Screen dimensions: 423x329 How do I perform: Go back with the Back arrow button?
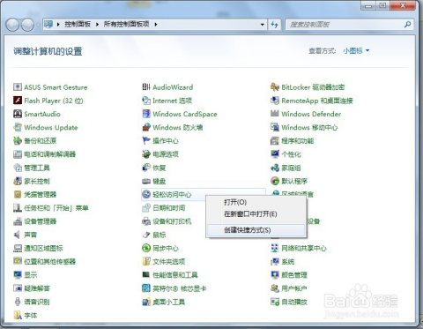(12, 25)
